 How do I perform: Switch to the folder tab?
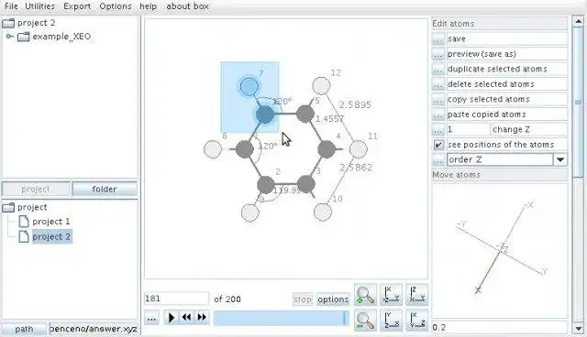(x=105, y=189)
